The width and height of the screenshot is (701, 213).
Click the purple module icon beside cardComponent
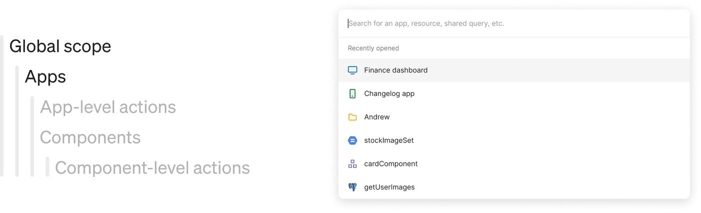pos(353,164)
